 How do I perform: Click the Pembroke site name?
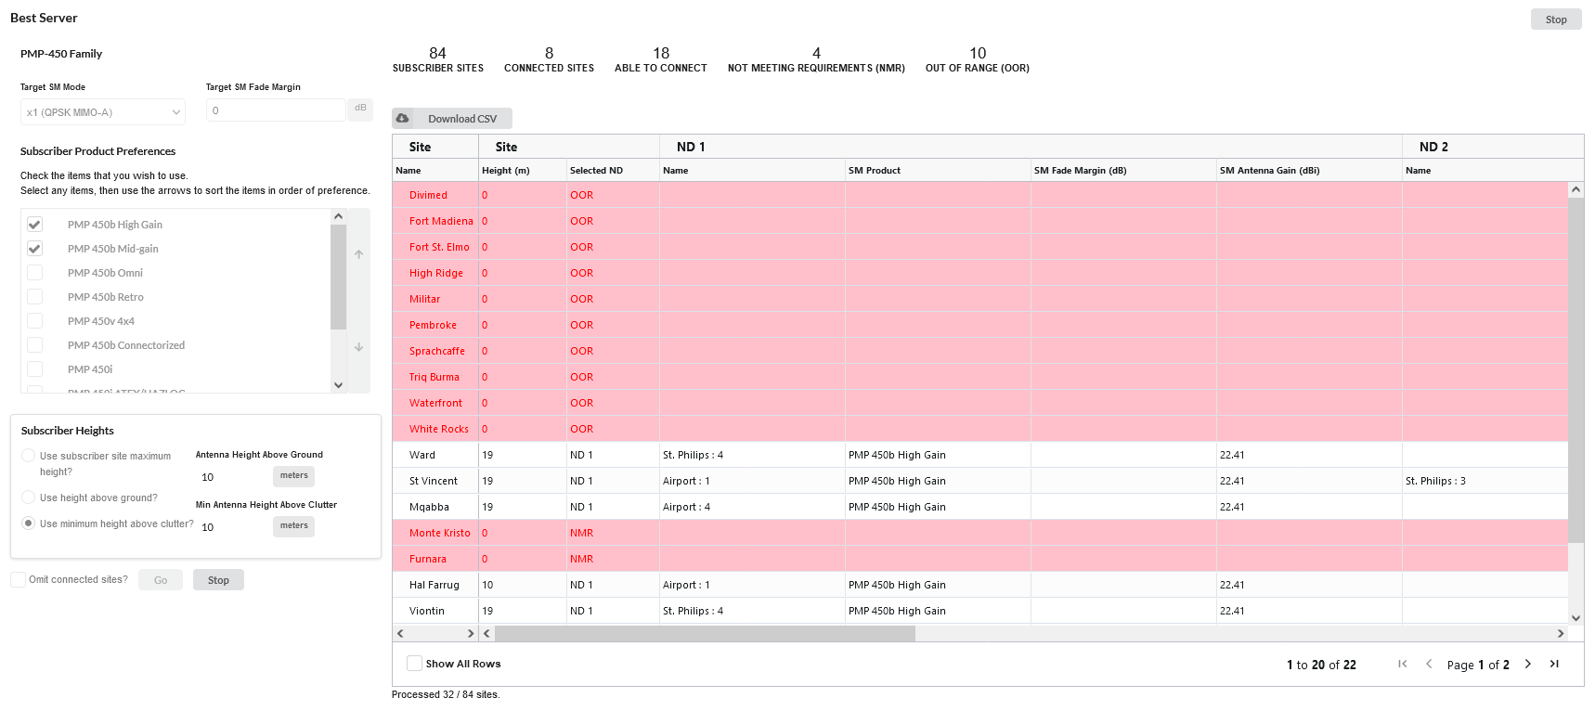[x=433, y=325]
